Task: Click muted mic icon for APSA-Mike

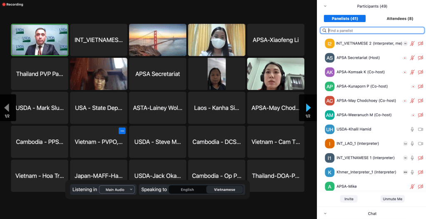Action: tap(412, 187)
